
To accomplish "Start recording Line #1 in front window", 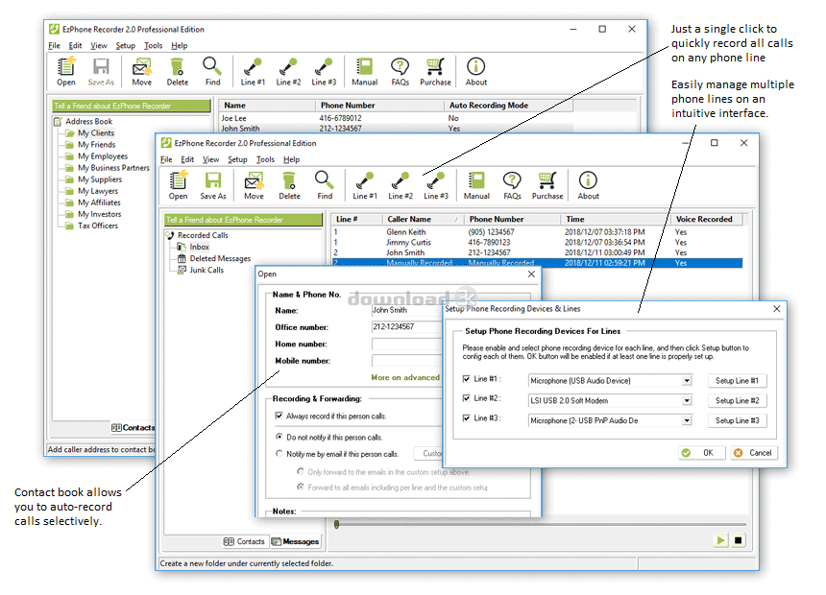I will 365,185.
